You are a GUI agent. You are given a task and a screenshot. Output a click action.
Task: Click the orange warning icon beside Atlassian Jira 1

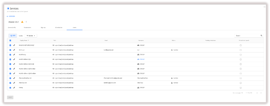pyautogui.click(x=22, y=22)
